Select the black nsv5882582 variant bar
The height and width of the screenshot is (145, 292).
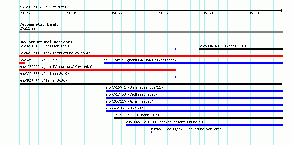click(198, 118)
